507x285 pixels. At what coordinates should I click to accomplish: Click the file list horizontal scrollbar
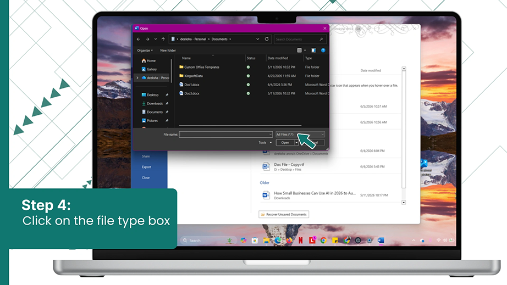(240, 126)
